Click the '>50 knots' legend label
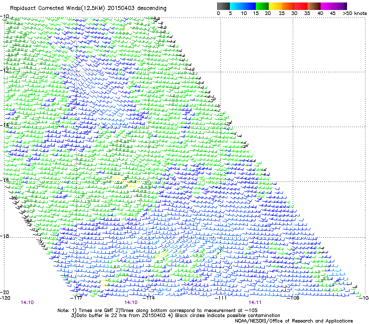The image size is (369, 324). (x=355, y=13)
